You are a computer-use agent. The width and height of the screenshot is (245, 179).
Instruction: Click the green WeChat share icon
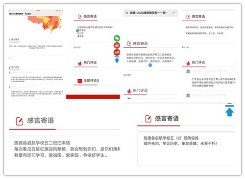117,38
